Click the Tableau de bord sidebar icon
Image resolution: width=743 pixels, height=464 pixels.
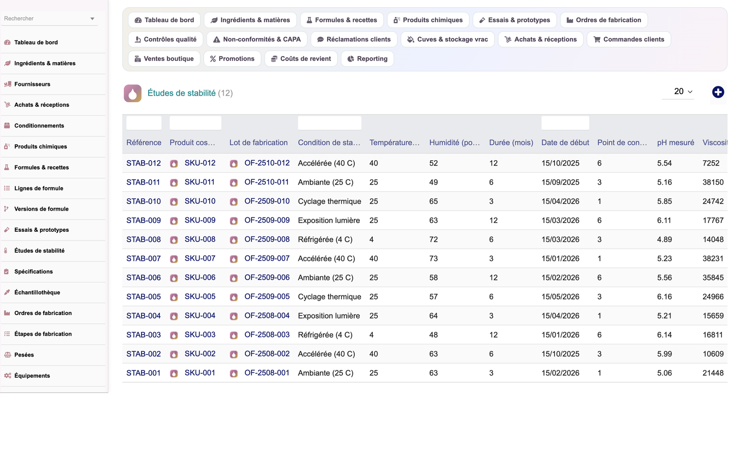click(x=7, y=43)
